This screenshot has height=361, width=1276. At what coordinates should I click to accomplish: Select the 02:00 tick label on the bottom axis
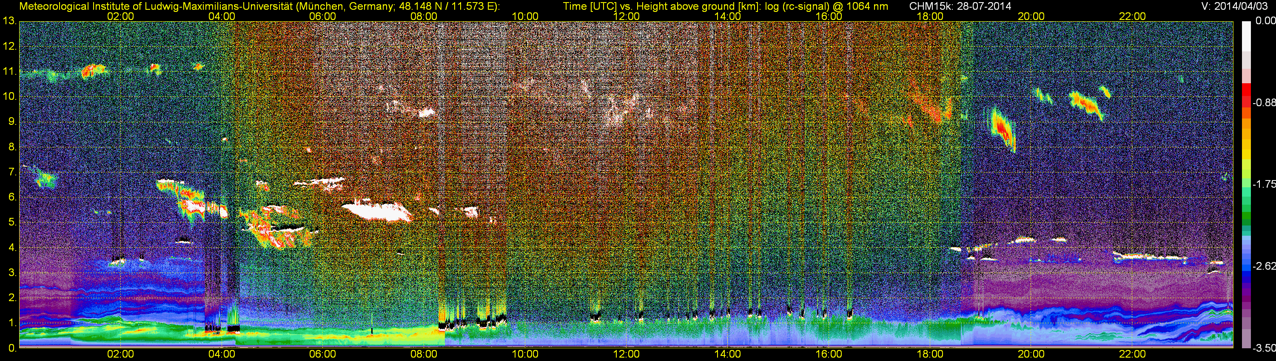(120, 354)
